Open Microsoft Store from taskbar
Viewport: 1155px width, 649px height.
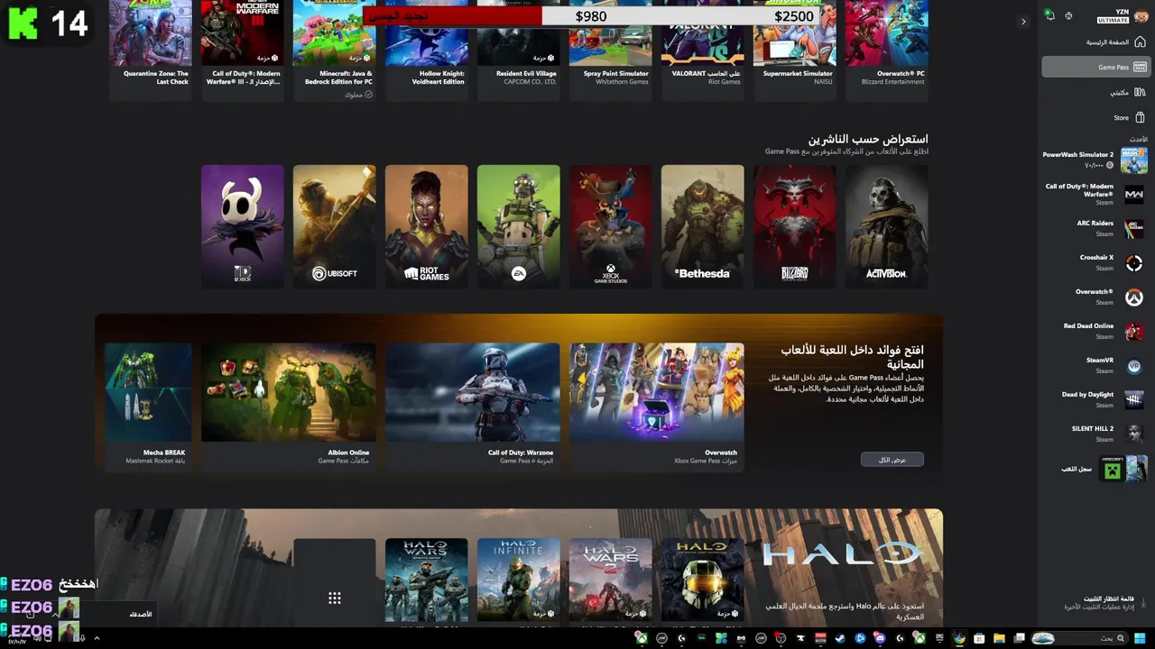pyautogui.click(x=979, y=638)
